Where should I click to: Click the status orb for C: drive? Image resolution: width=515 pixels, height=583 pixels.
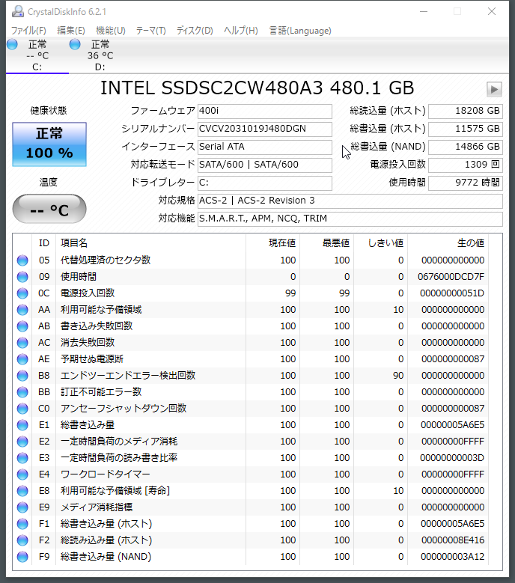point(12,44)
